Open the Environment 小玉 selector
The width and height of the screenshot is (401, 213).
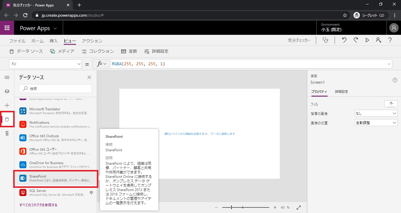(x=352, y=28)
